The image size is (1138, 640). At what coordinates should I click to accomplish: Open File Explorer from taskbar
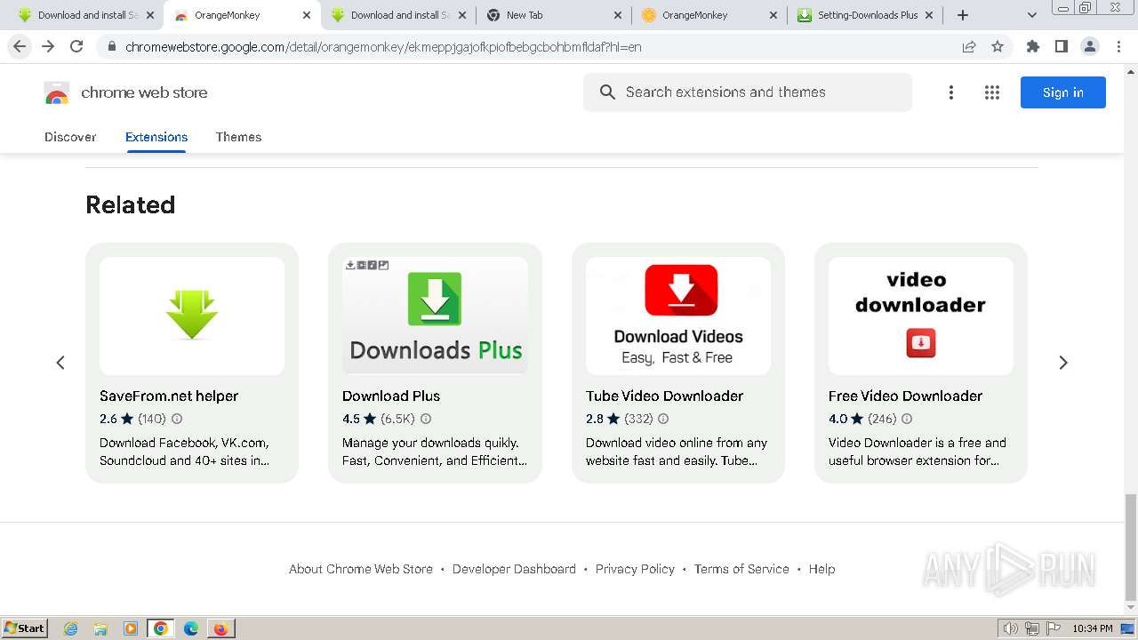tap(100, 628)
